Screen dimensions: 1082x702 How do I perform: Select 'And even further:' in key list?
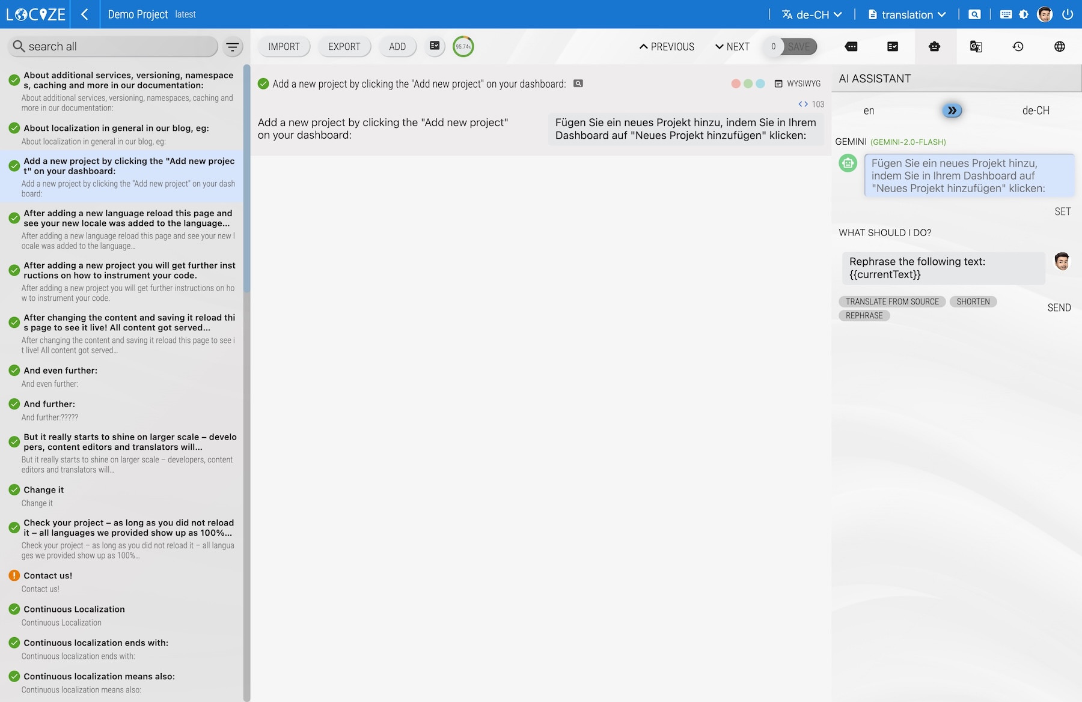point(60,371)
